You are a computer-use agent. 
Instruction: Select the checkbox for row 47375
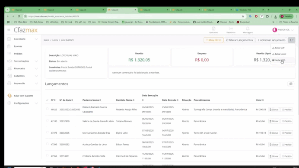point(47,132)
